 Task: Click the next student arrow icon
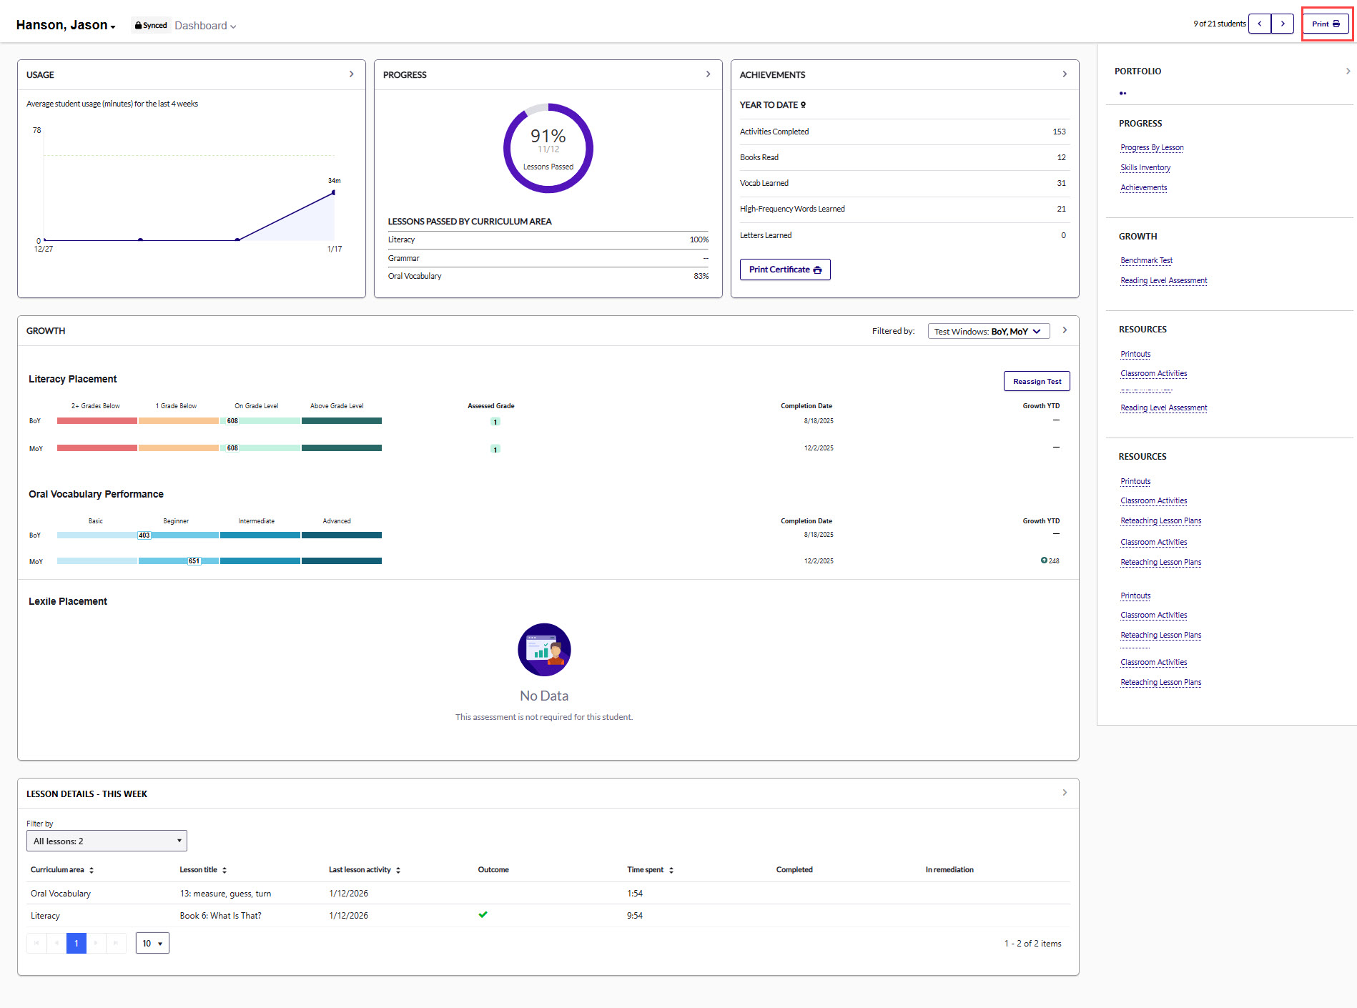click(1283, 23)
